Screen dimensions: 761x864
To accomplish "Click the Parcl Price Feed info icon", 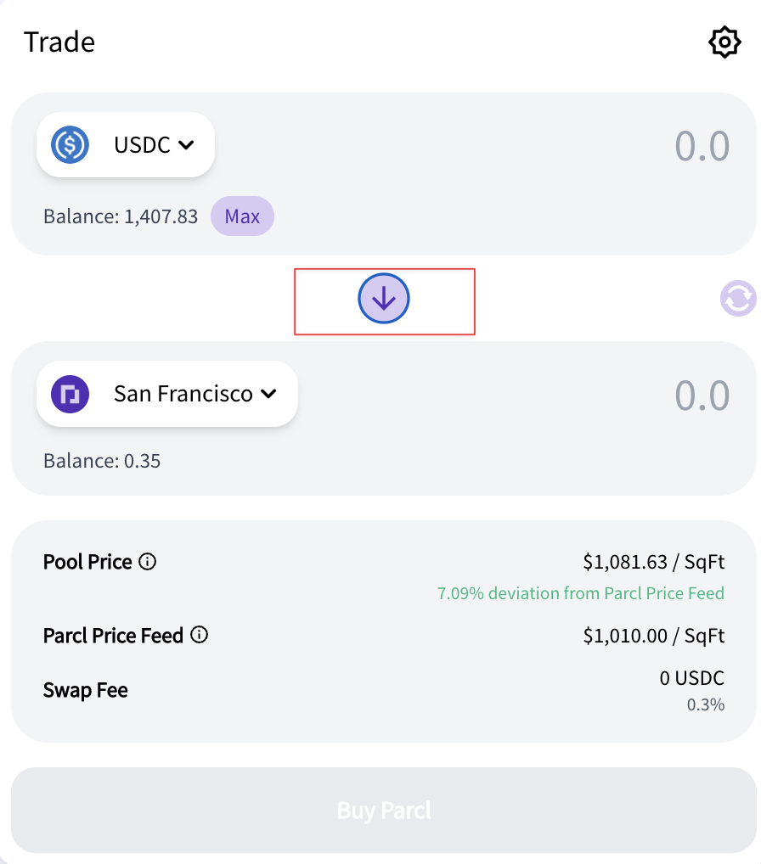I will (199, 635).
